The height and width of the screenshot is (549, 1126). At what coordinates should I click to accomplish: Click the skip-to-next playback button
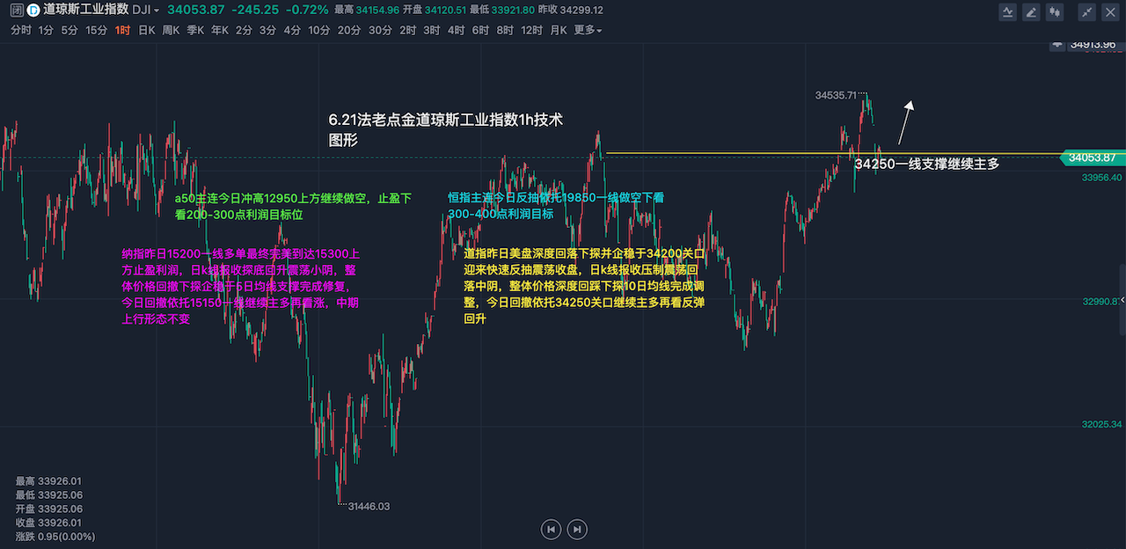pyautogui.click(x=576, y=529)
